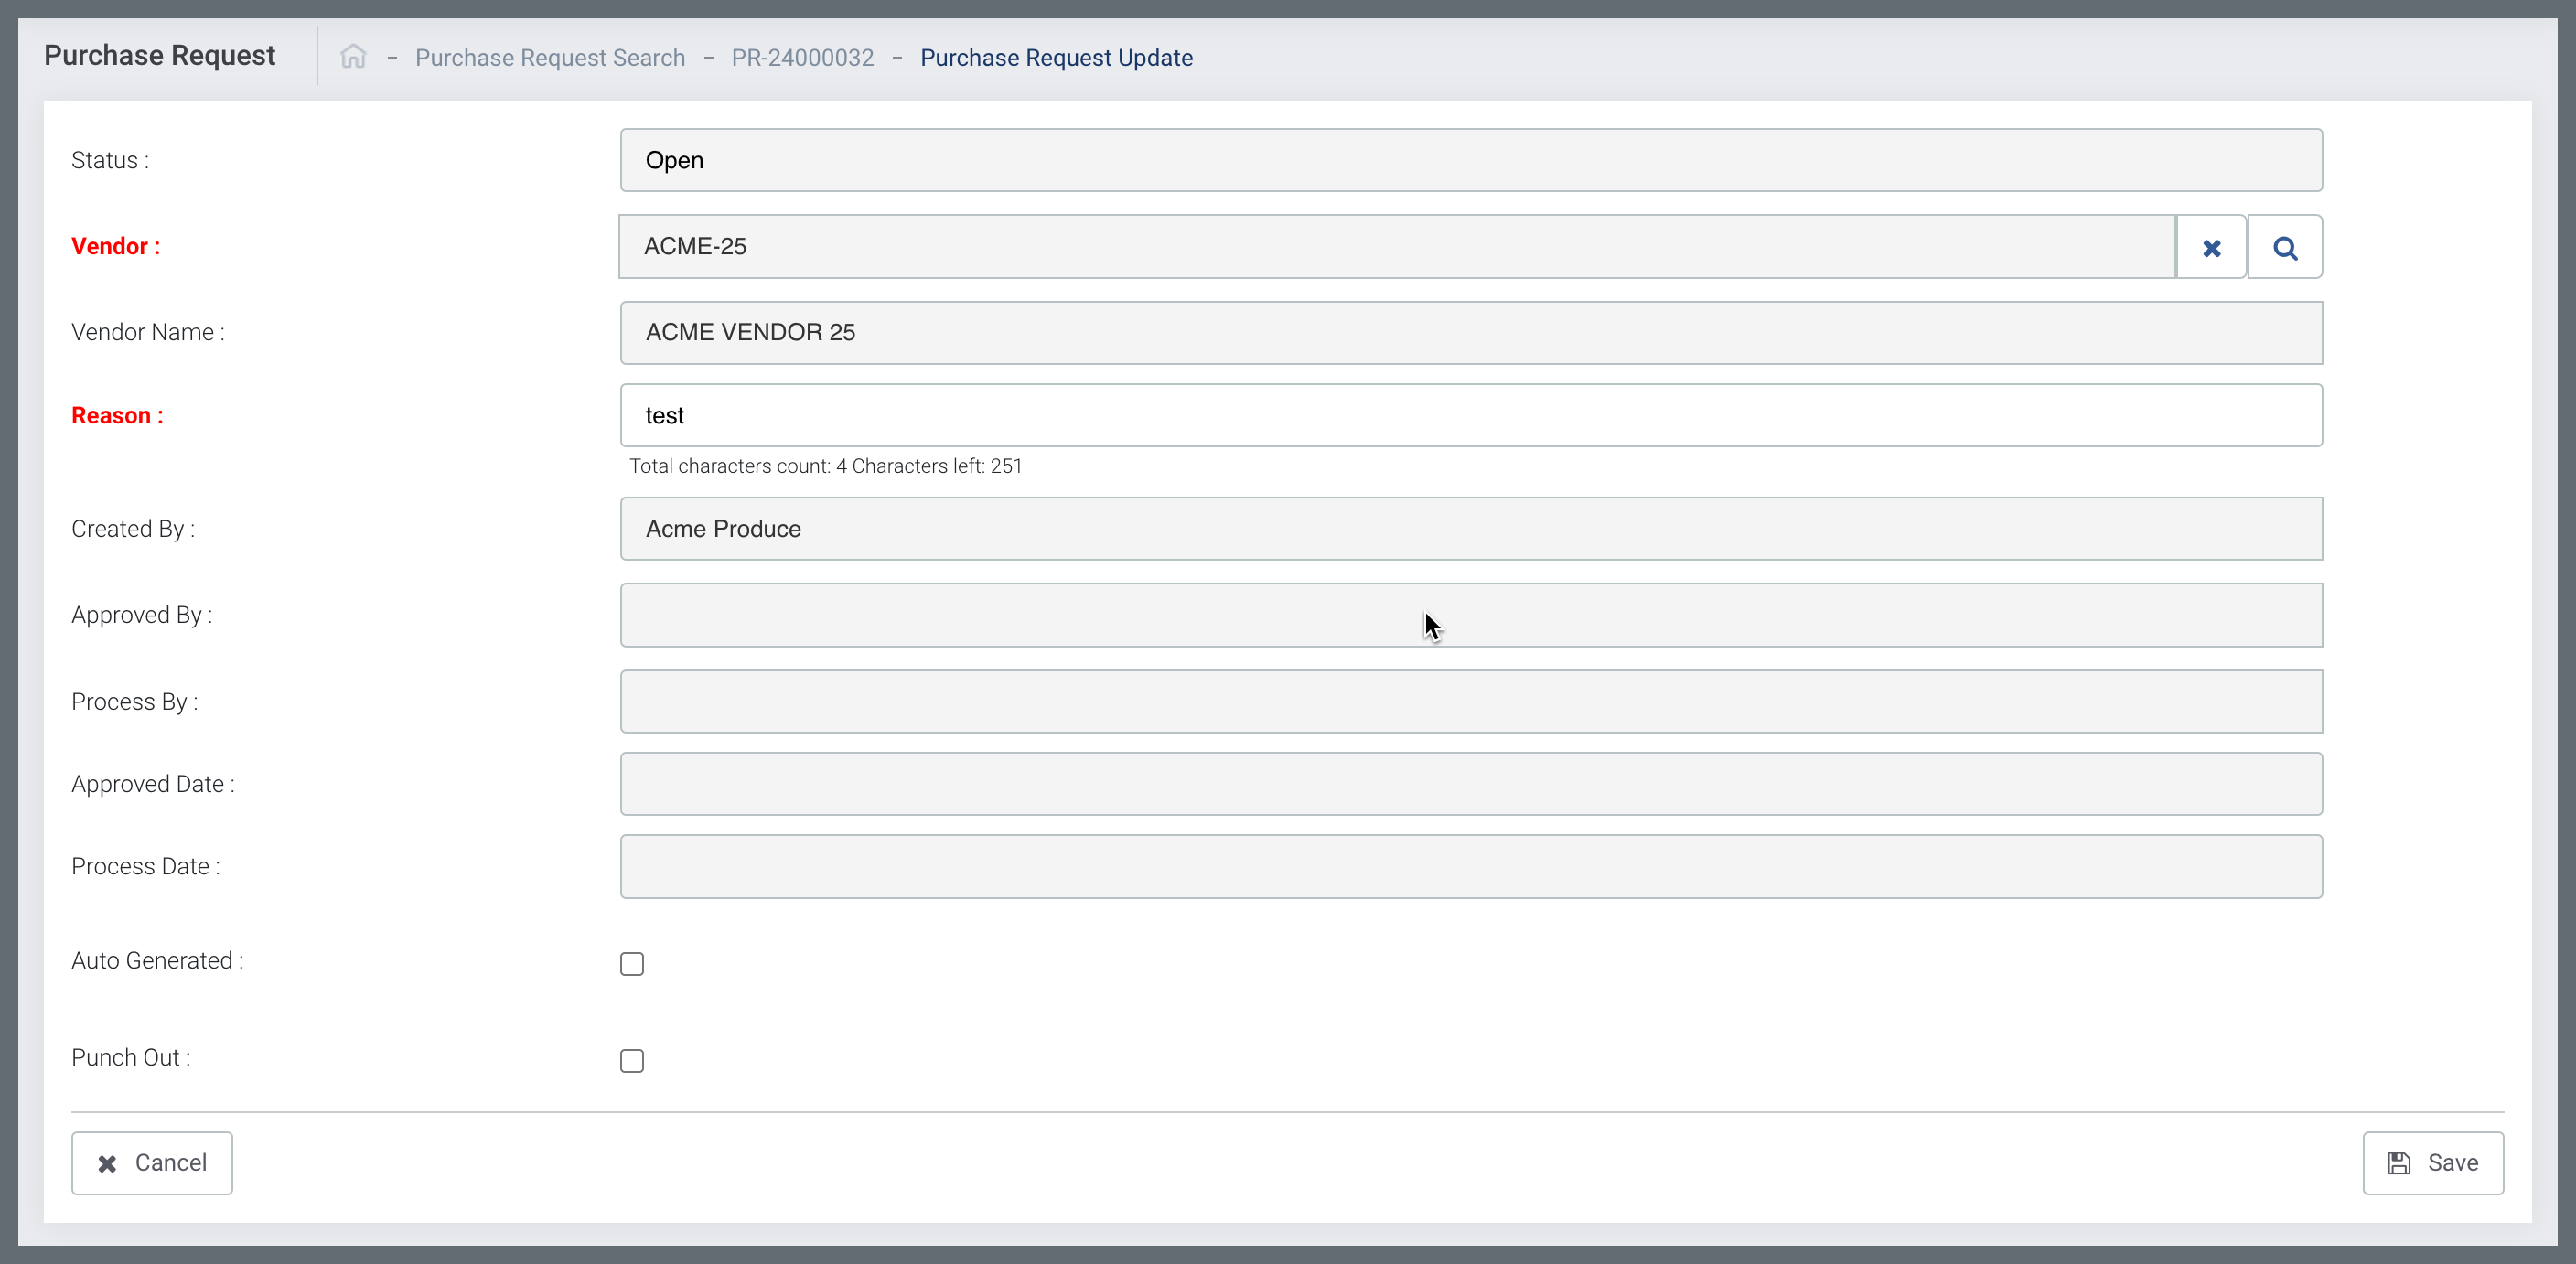Click the X icon on Cancel button

[x=107, y=1163]
